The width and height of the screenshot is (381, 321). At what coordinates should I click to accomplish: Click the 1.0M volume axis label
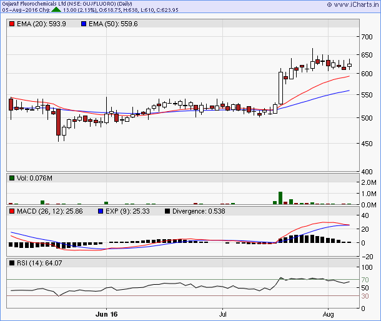[369, 194]
